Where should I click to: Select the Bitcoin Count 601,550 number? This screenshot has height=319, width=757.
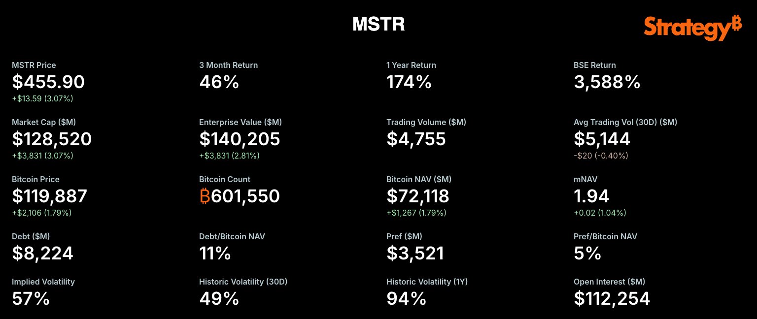click(x=245, y=196)
